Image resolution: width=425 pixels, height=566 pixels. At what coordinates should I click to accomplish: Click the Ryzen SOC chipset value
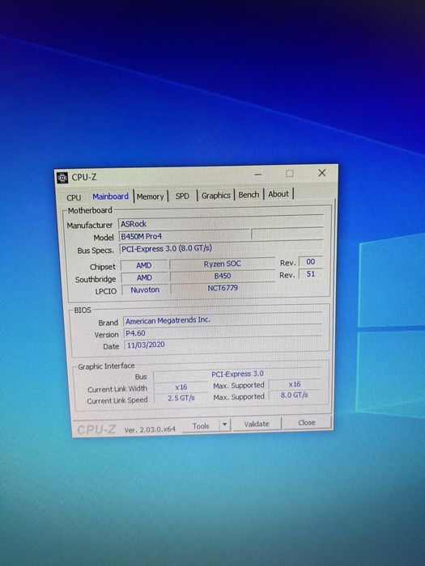[222, 264]
